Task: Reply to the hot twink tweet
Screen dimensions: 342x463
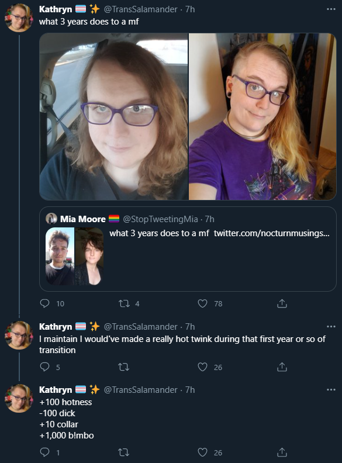Action: (x=44, y=367)
